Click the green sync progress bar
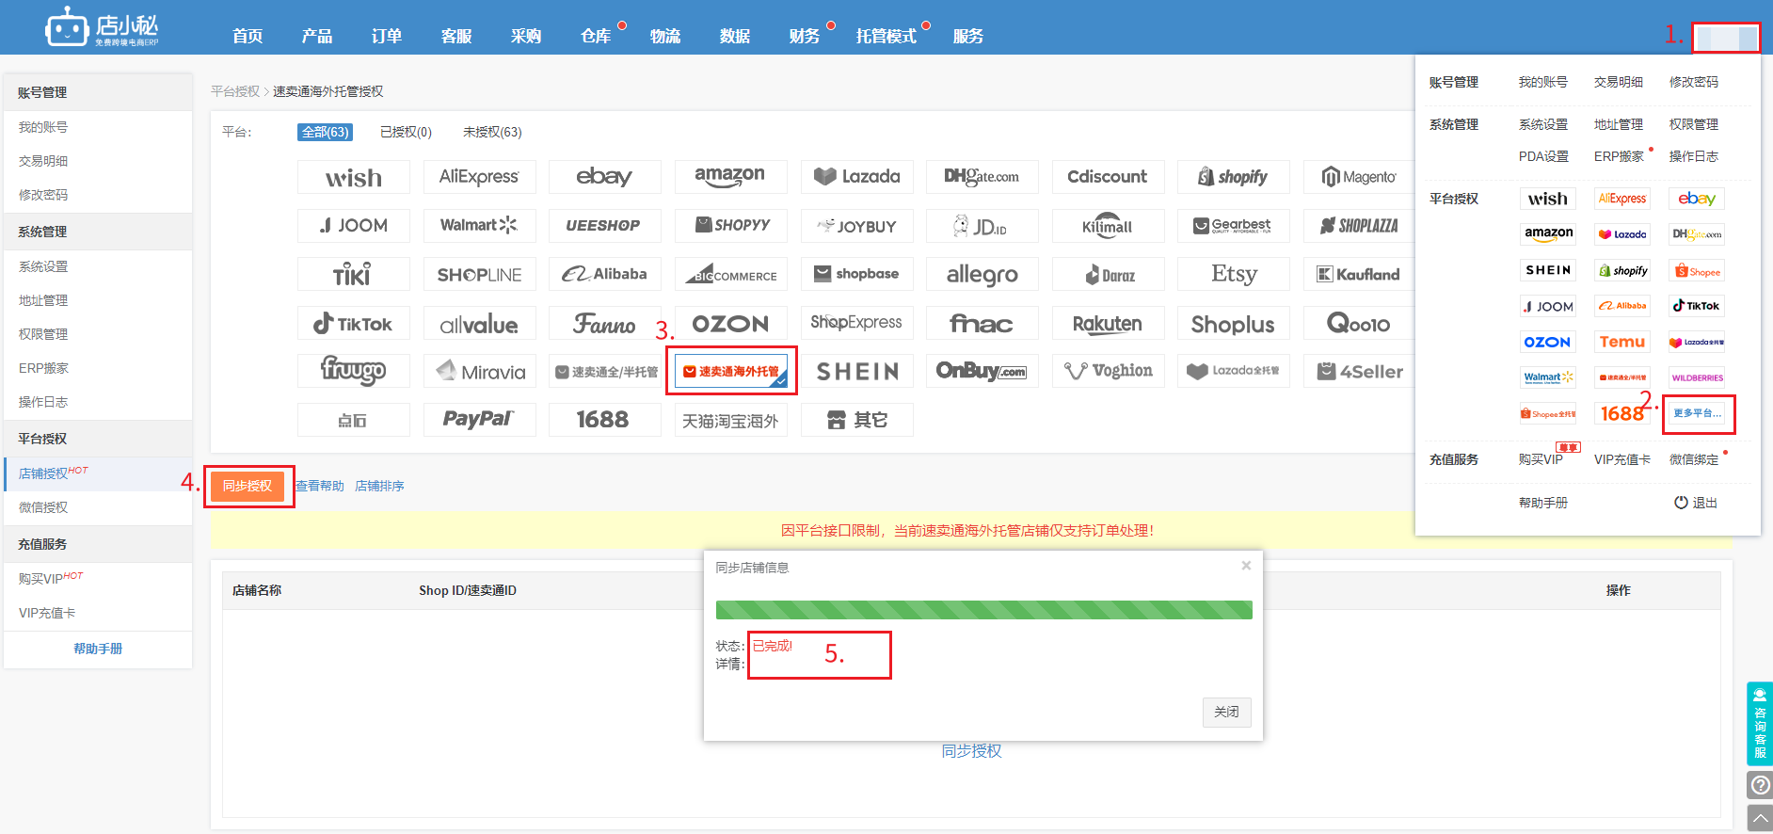This screenshot has height=834, width=1773. pos(983,610)
